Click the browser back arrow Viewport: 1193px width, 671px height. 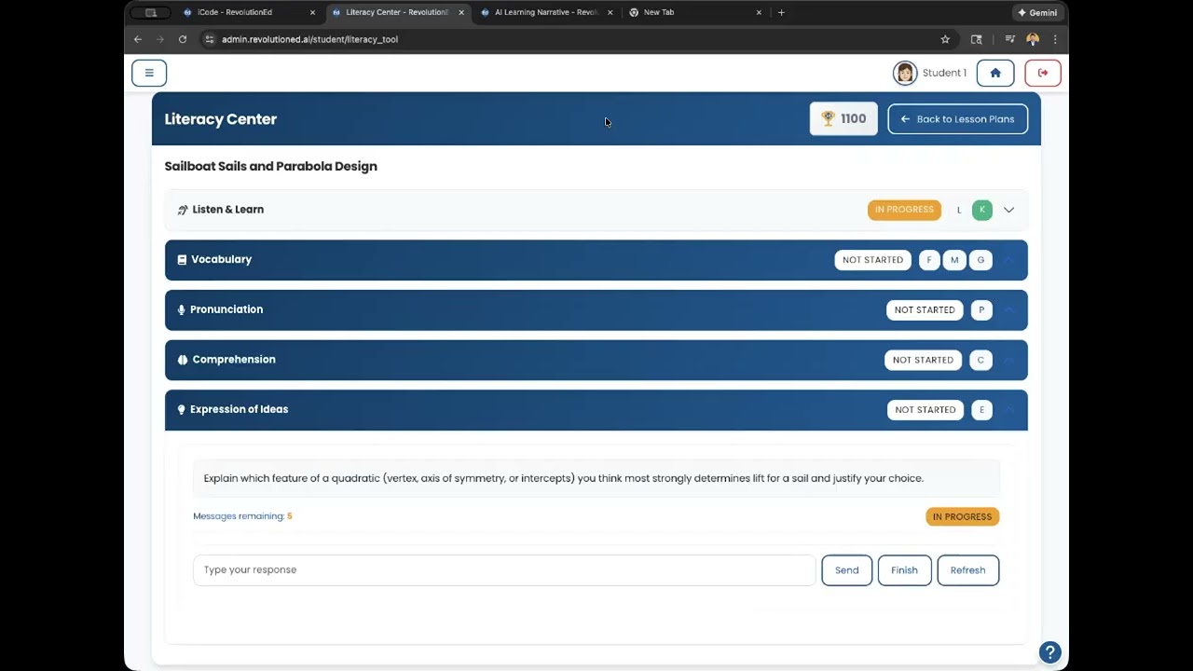[x=138, y=39]
